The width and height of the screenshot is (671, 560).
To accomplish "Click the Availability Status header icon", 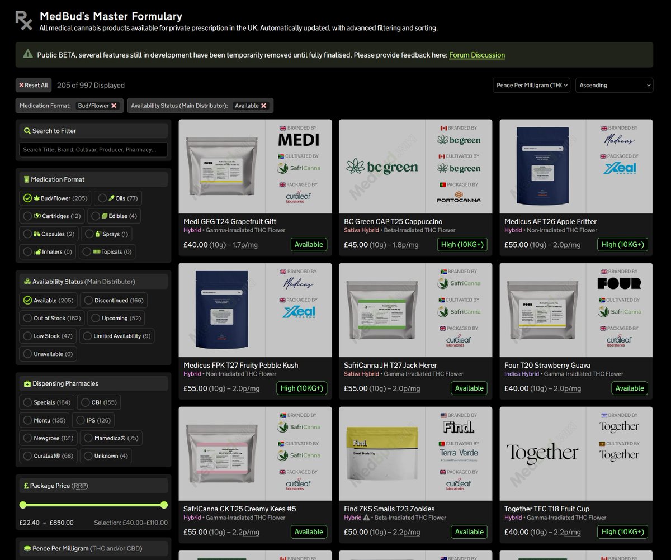I will 27,282.
